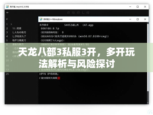Click the outer window's back arrow
The image size is (153, 115).
(x=7, y=13)
